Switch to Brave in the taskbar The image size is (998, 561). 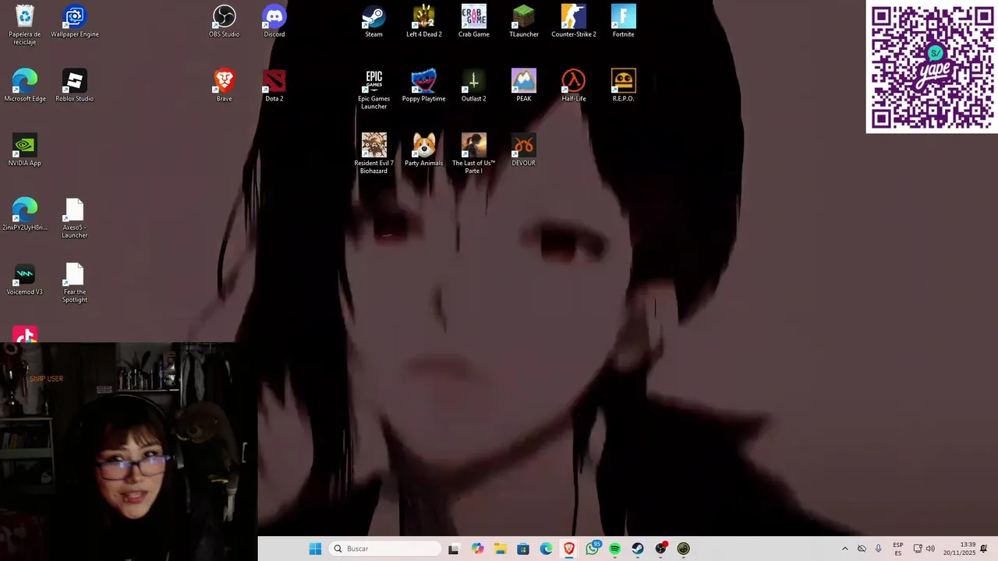(x=569, y=549)
